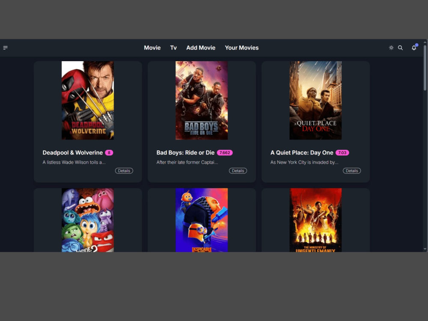Click the vertical scrollbar thumb

point(425,68)
